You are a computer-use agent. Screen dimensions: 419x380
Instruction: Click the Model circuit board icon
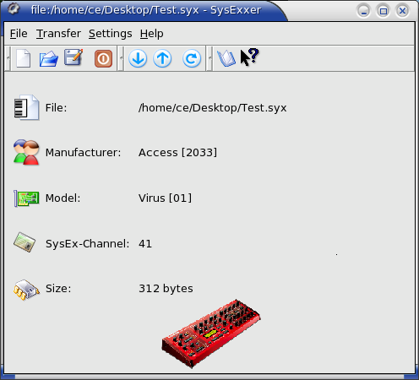26,198
